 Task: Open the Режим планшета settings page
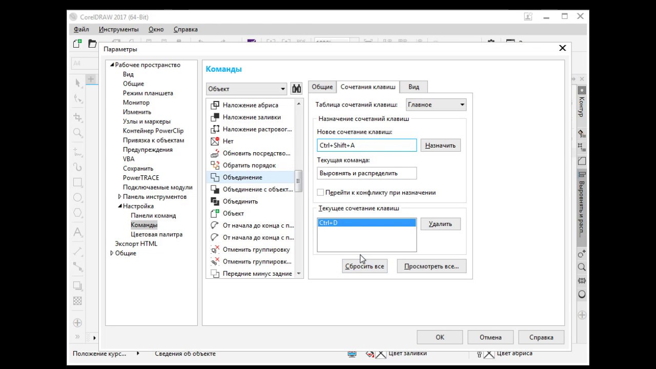(148, 93)
